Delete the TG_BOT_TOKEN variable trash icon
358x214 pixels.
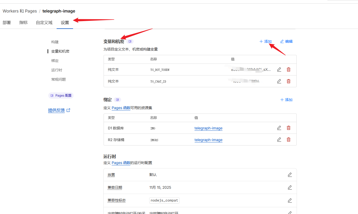[289, 70]
